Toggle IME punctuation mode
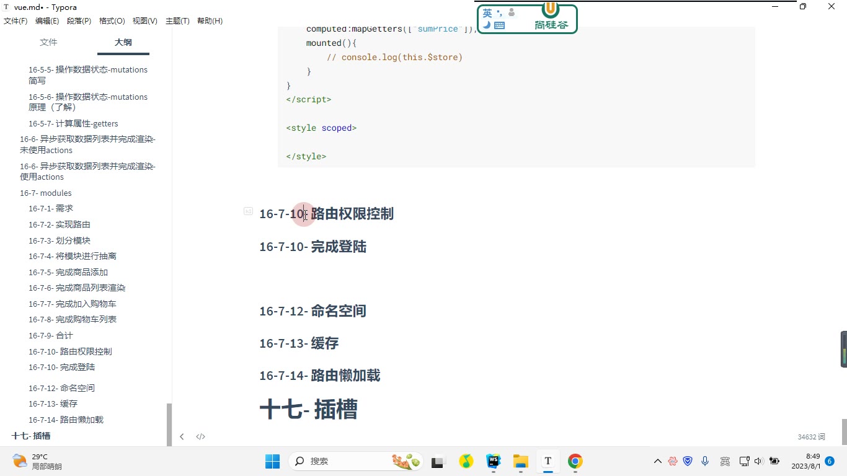The image size is (847, 476). click(x=499, y=12)
